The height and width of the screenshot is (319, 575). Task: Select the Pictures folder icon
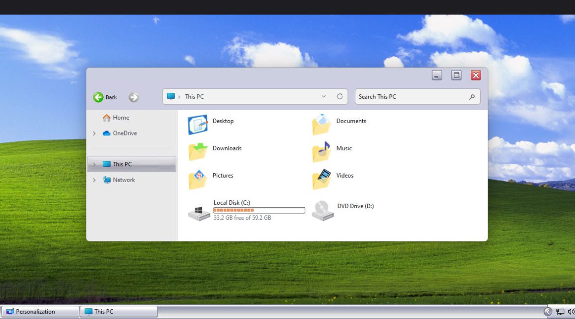[x=198, y=179]
